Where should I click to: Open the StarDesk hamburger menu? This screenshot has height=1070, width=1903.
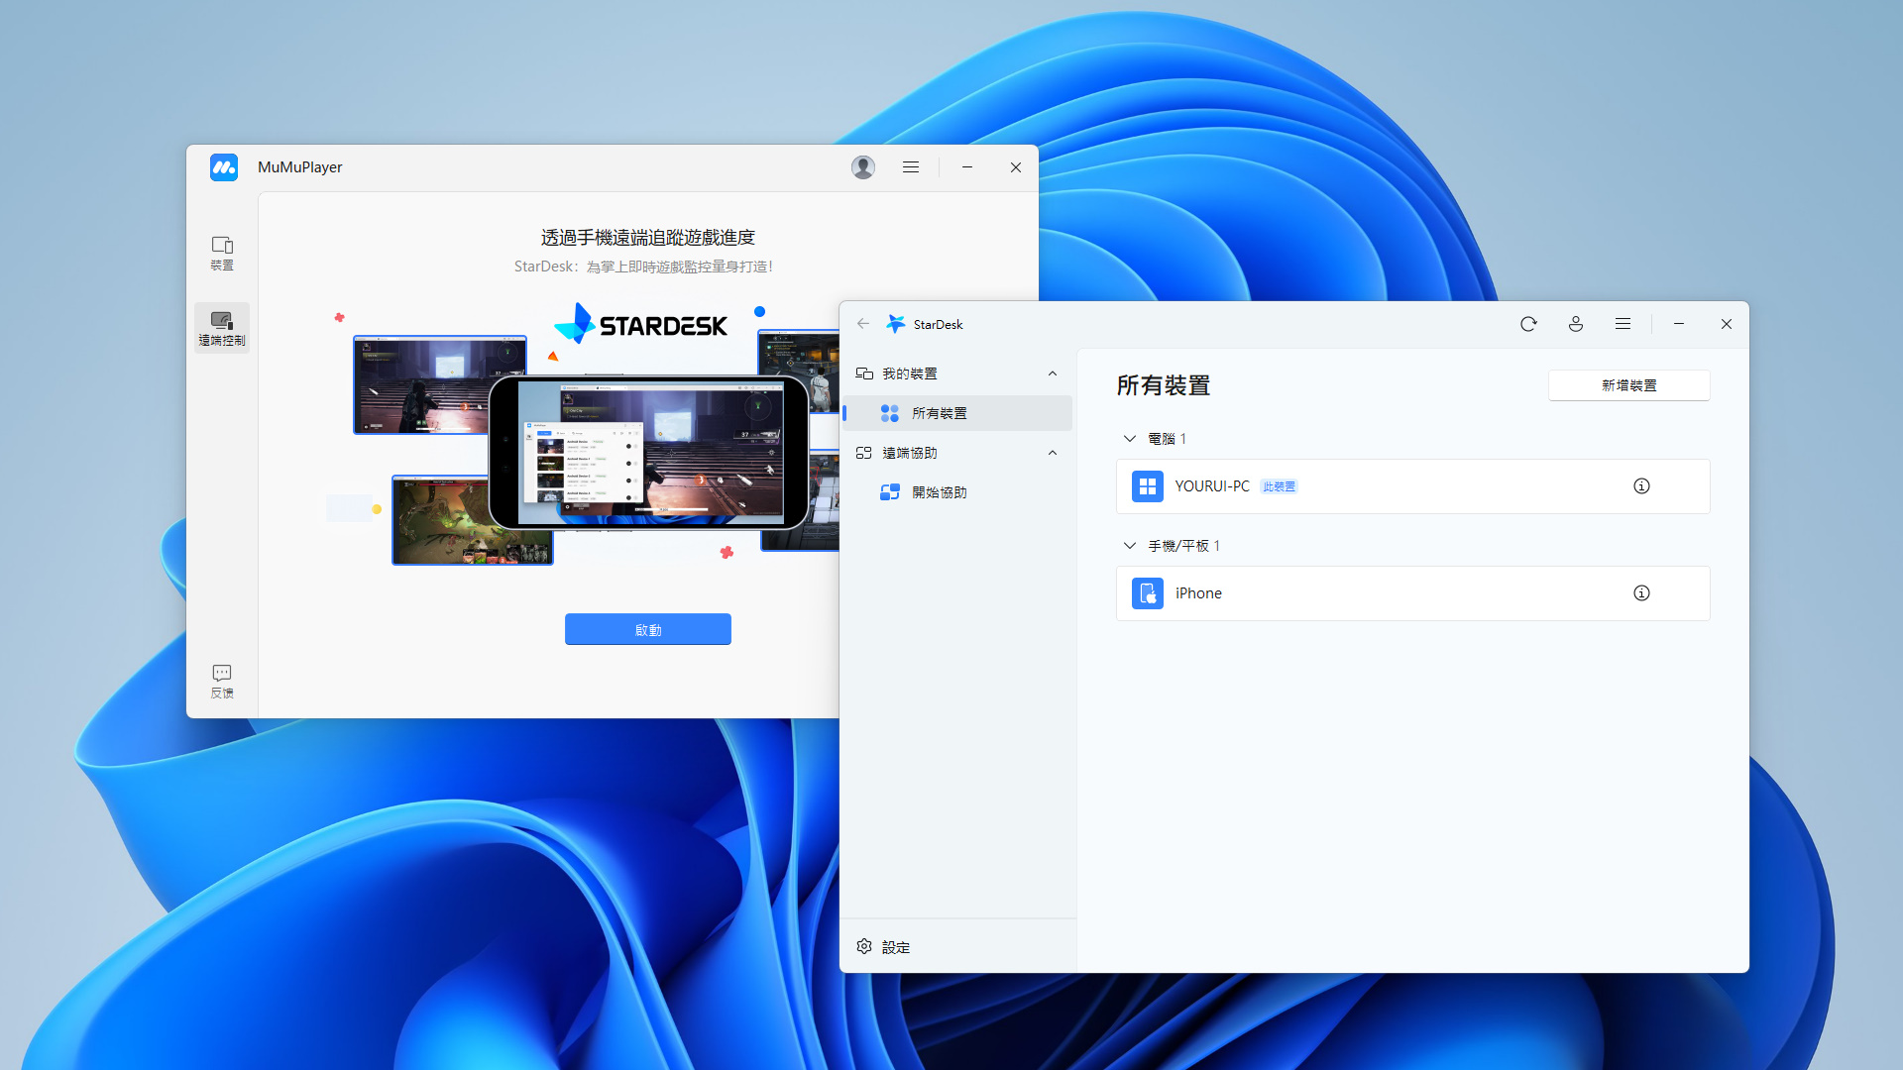coord(1623,324)
